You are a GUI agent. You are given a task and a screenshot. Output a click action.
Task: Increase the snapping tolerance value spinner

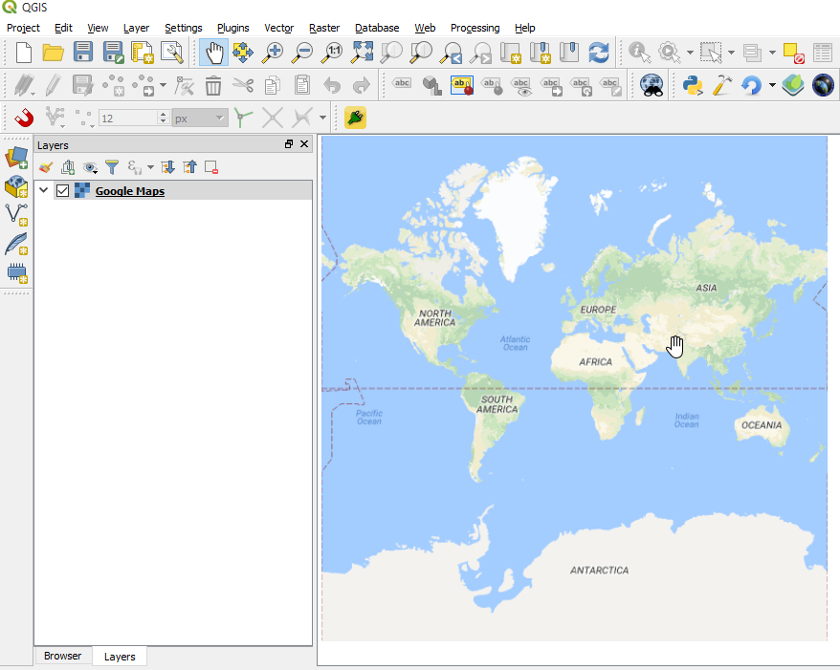(161, 113)
